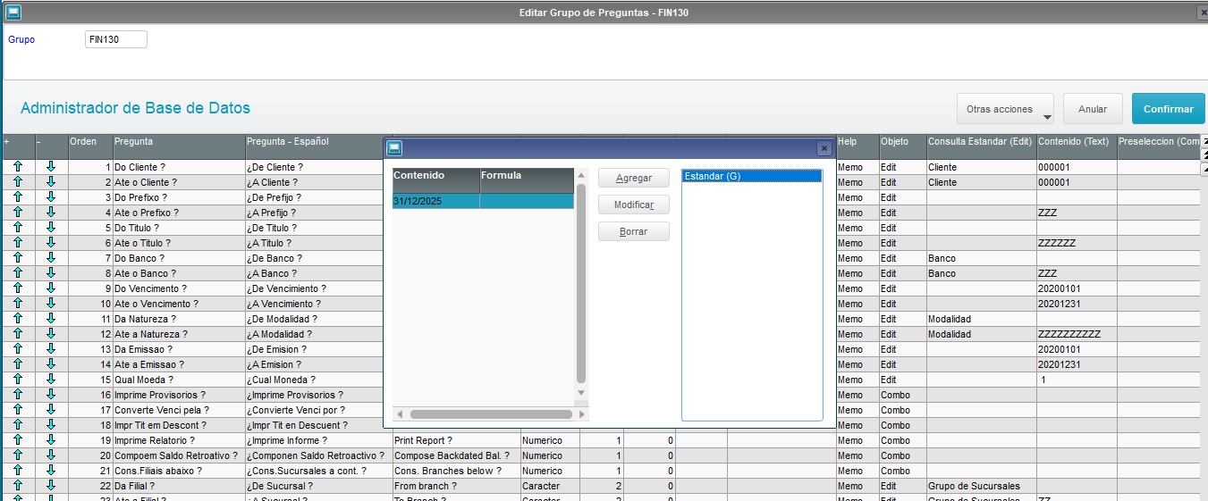The image size is (1208, 501).
Task: Click the popup's horizontal scrollbar
Action: click(x=490, y=414)
